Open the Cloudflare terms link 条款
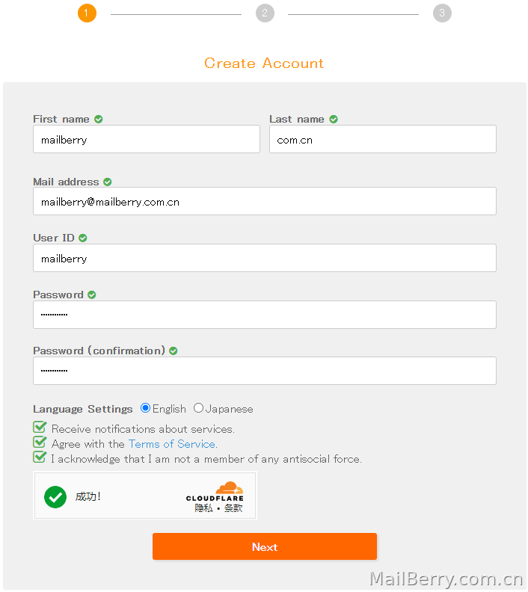The width and height of the screenshot is (528, 592). click(x=233, y=508)
